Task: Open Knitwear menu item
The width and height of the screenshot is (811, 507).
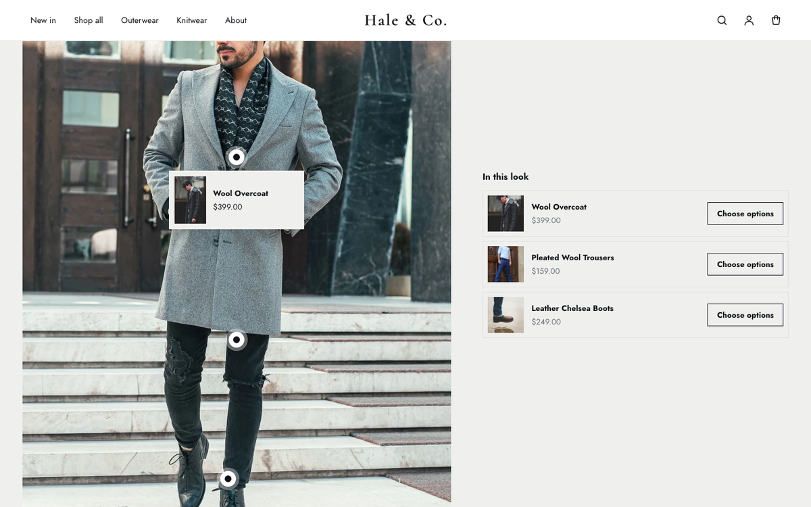Action: 192,20
